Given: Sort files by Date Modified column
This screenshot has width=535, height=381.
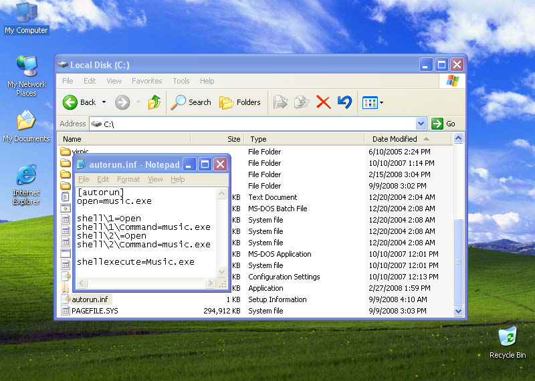Looking at the screenshot, I should coord(395,139).
